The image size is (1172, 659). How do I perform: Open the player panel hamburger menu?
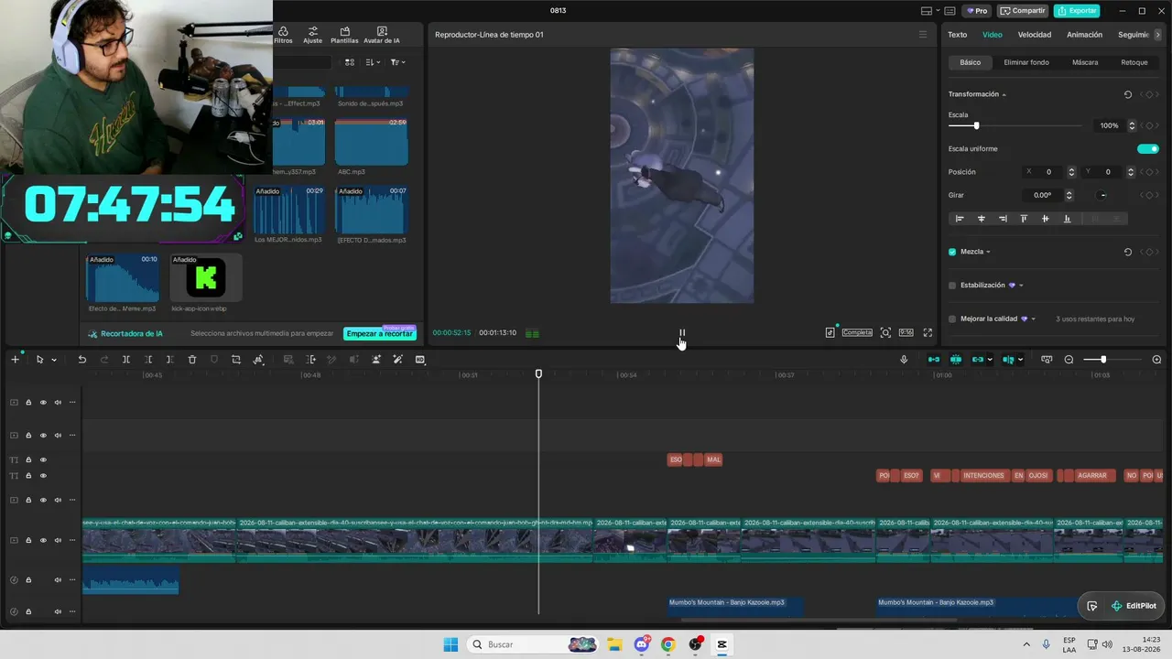point(923,35)
